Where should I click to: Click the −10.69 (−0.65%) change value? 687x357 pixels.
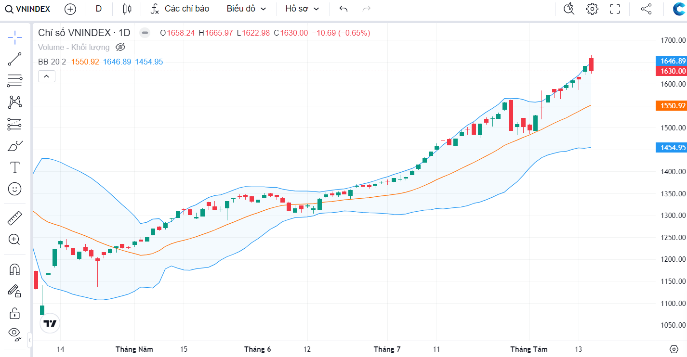(x=341, y=33)
